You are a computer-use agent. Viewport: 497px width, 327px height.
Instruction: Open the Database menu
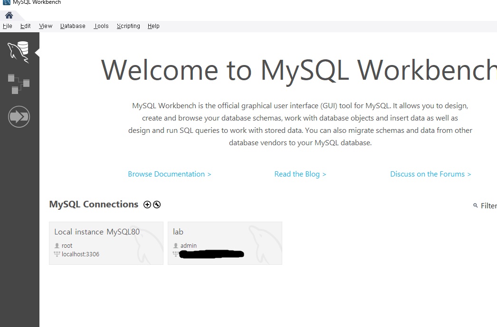pos(73,26)
